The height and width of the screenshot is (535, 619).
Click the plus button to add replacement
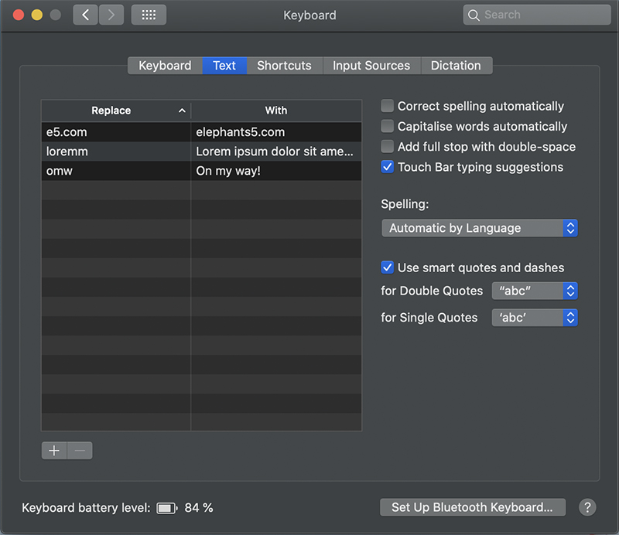(54, 451)
